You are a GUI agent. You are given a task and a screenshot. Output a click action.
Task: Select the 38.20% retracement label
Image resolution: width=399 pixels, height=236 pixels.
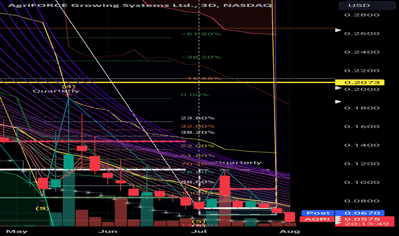tap(198, 132)
